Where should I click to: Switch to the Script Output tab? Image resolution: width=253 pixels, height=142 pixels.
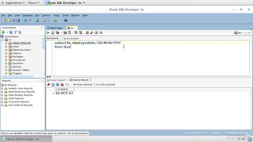57,80
